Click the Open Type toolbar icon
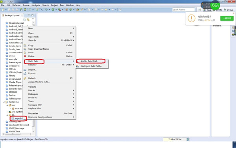Viewport: 236px width, 148px height. [x=77, y=9]
